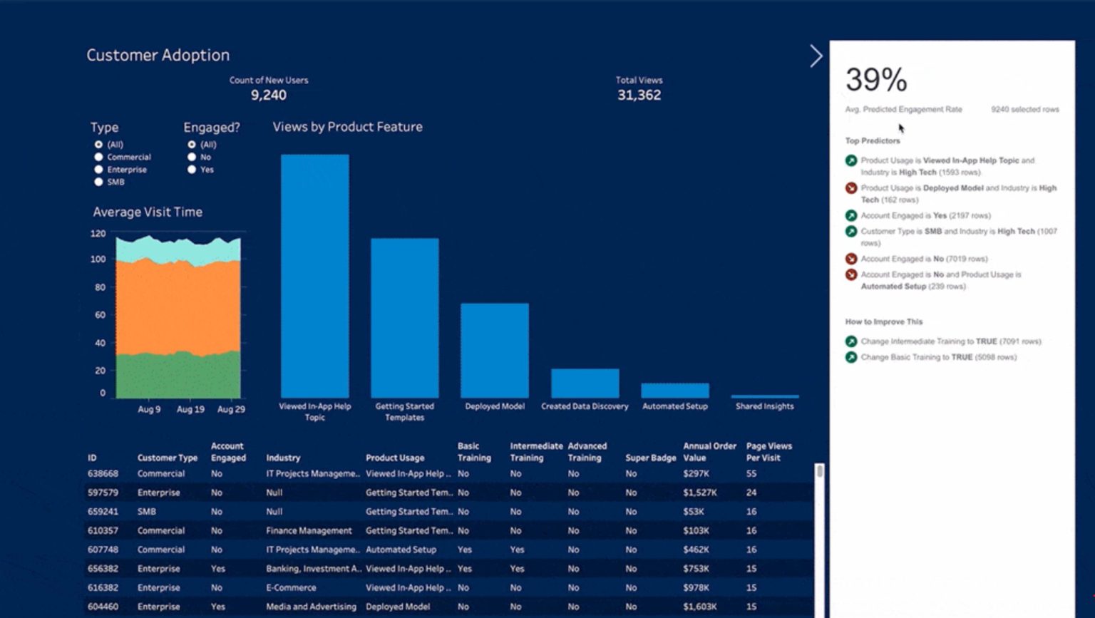Screen dimensions: 1095x618
Task: Click green icon beside Change Basic Training suggestion
Action: pyautogui.click(x=850, y=357)
